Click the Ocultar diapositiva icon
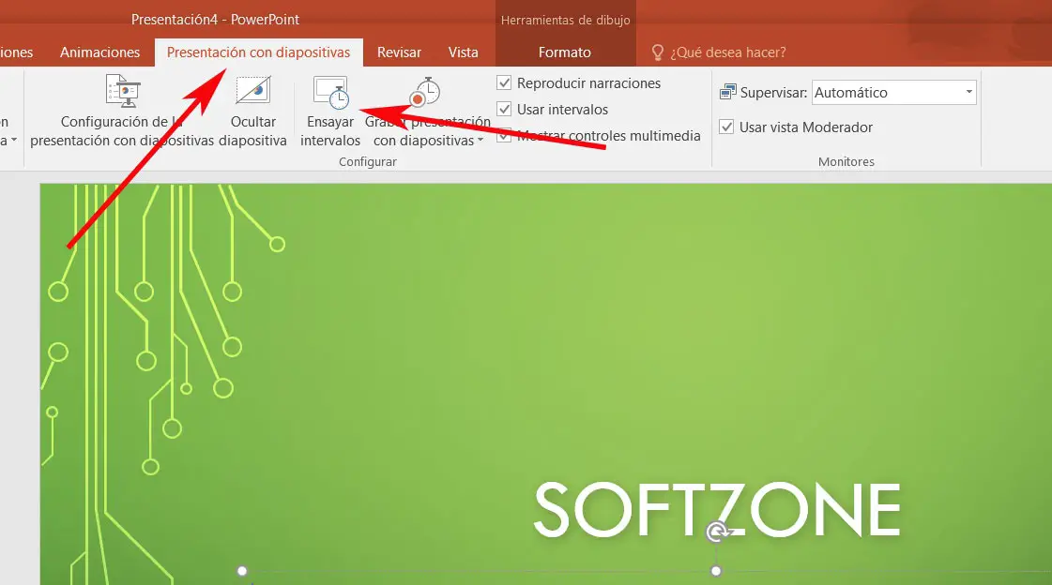This screenshot has height=585, width=1052. [x=253, y=90]
